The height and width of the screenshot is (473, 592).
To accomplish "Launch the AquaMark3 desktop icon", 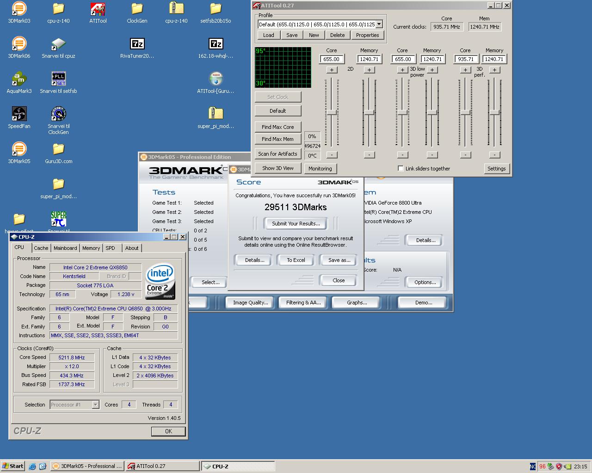I will coord(19,83).
